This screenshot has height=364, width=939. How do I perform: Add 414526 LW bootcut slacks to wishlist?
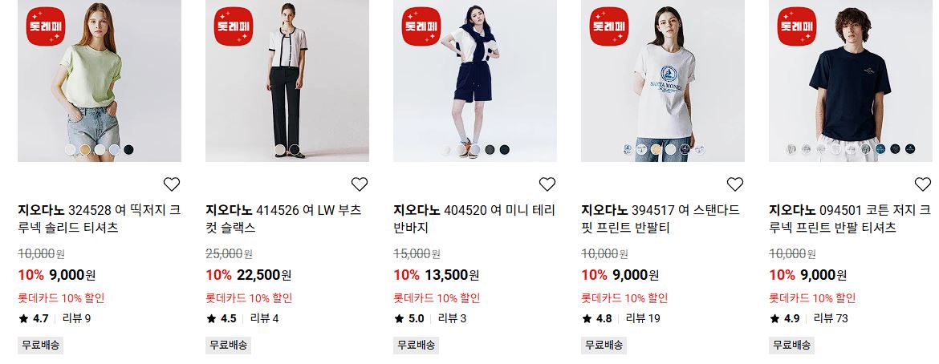360,184
